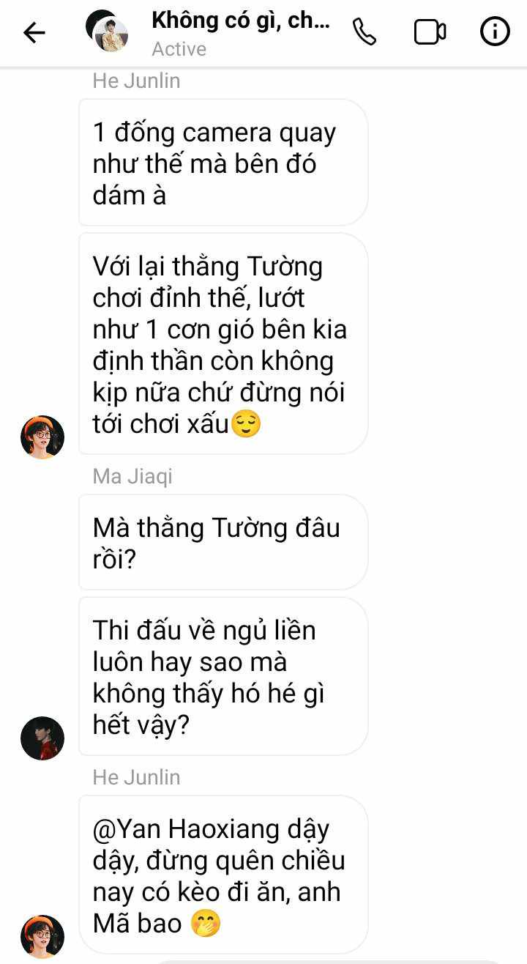Viewport: 527px width, 964px height.
Task: Tap the giggling hand-over-mouth emoji
Action: pyautogui.click(x=206, y=923)
